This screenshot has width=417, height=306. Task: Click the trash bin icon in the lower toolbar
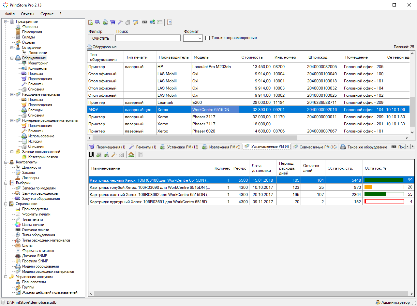(121, 155)
